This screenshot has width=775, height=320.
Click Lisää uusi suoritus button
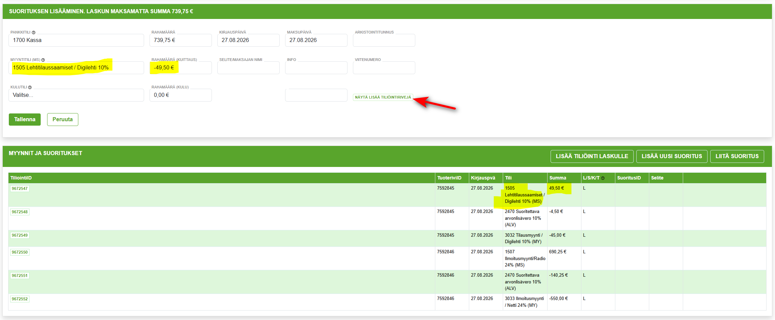[672, 156]
